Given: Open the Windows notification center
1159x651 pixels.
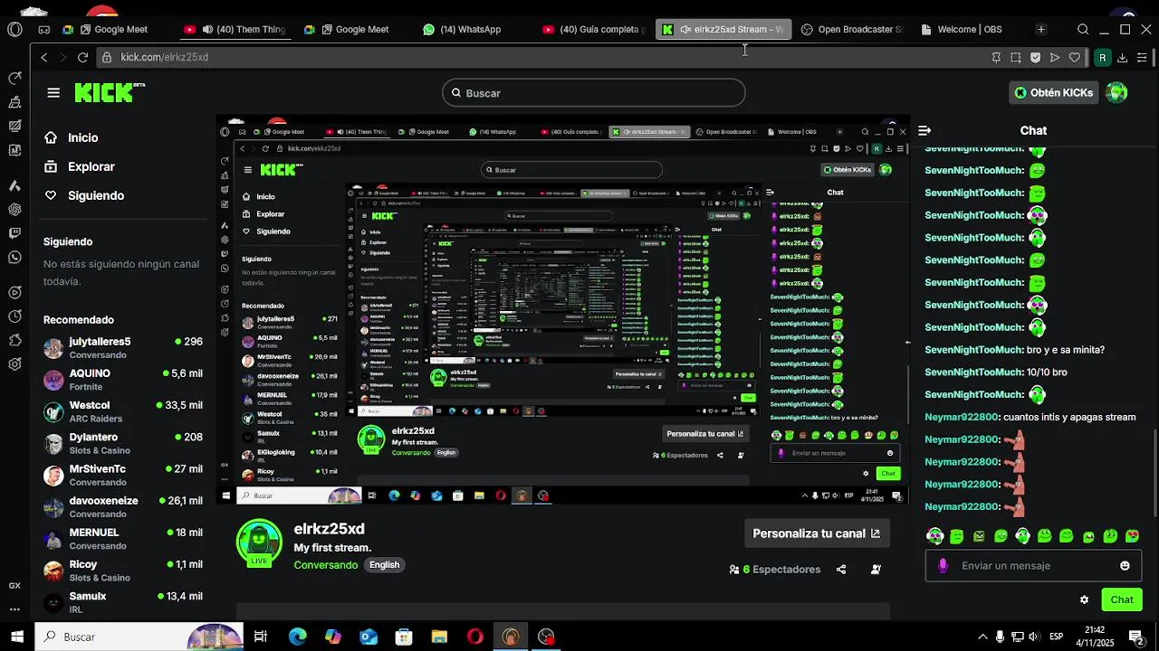Looking at the screenshot, I should click(1135, 637).
